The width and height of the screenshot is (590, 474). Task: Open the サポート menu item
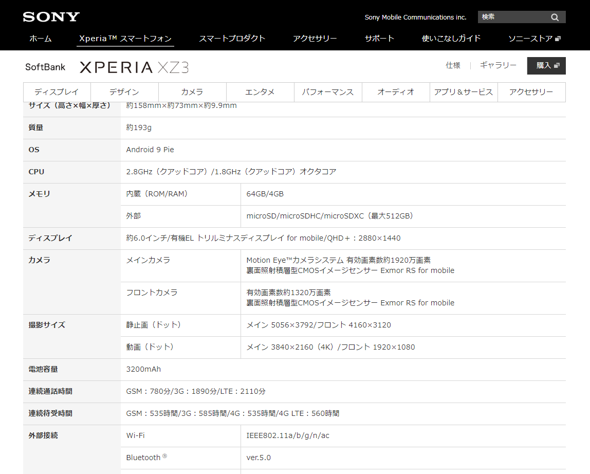click(x=379, y=39)
